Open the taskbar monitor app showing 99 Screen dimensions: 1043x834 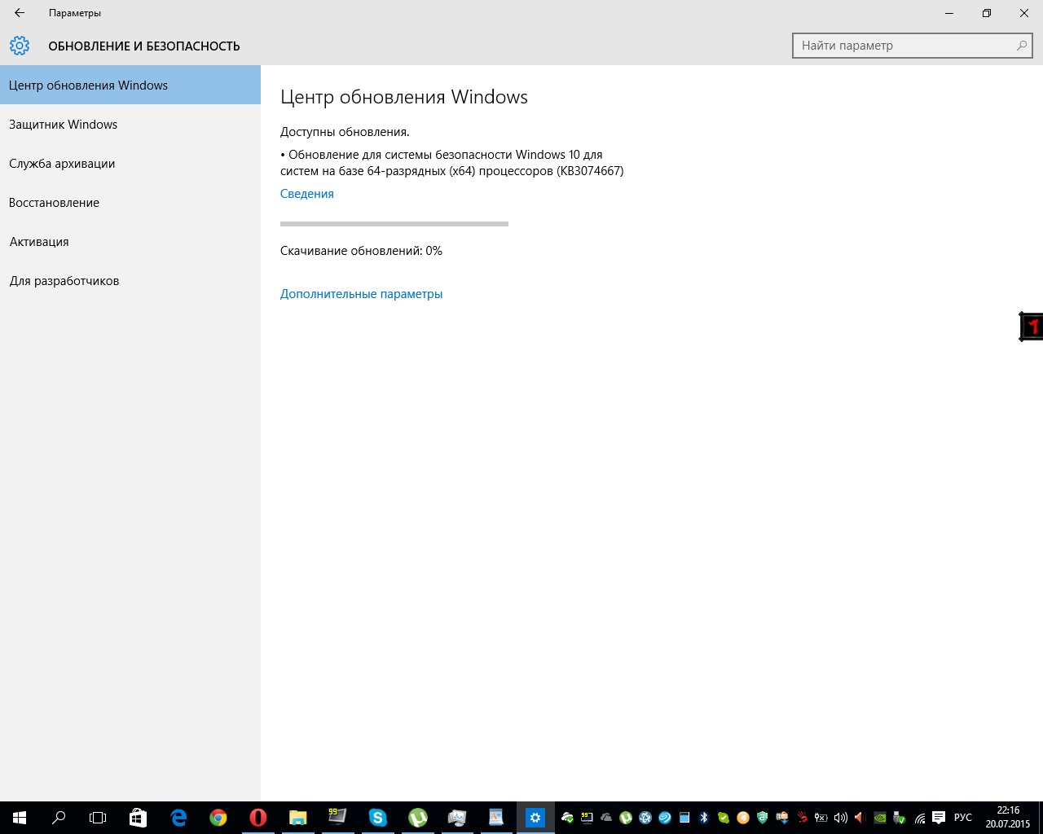coord(337,818)
